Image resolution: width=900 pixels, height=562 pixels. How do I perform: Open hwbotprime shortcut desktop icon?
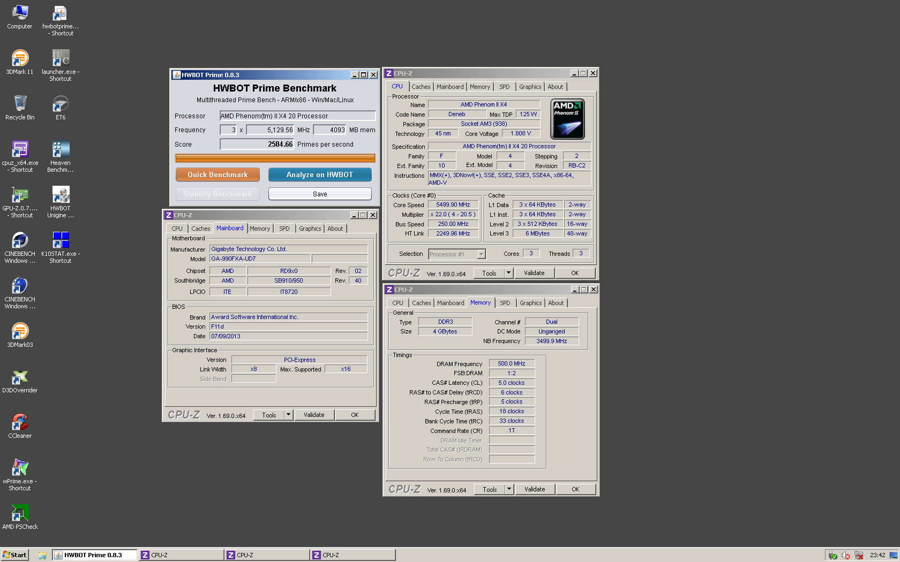pos(60,21)
